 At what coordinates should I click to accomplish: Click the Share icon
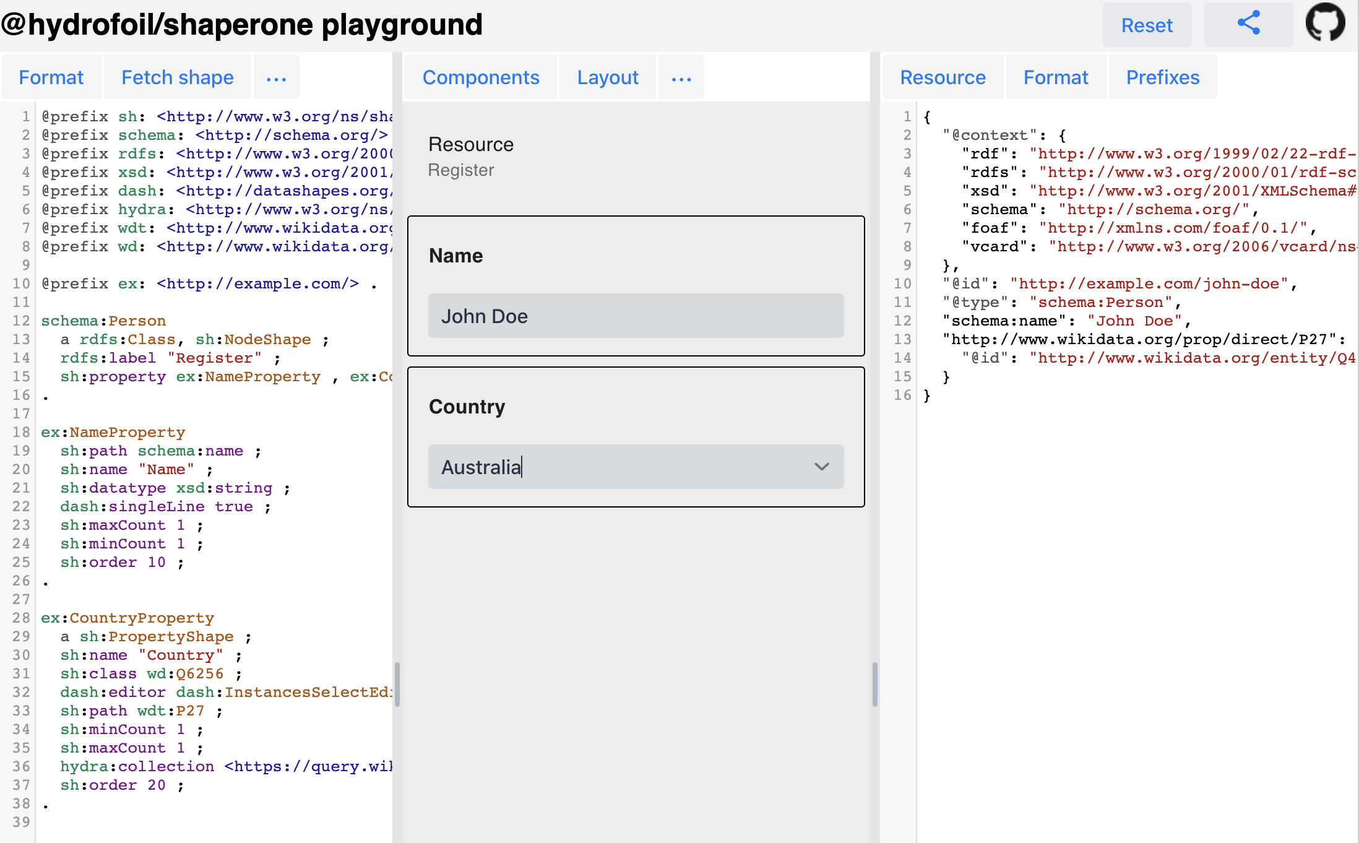pyautogui.click(x=1249, y=25)
